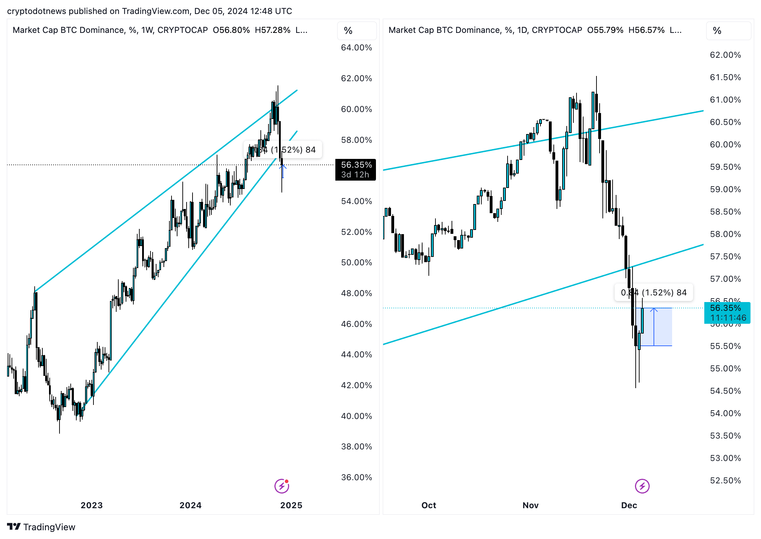The image size is (761, 539).
Task: Click the measurement tooltip on the daily chart
Action: tap(654, 293)
